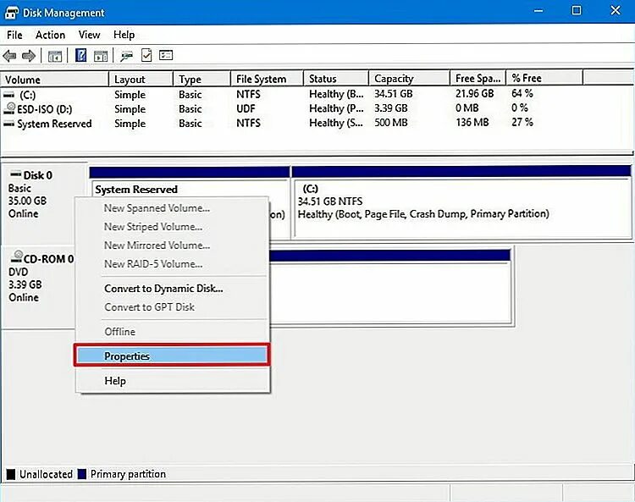Click the CD-ROM 0 disc icon
Image resolution: width=635 pixels, height=502 pixels.
click(x=17, y=257)
